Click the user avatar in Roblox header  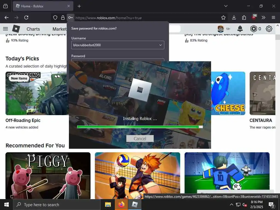[221, 29]
